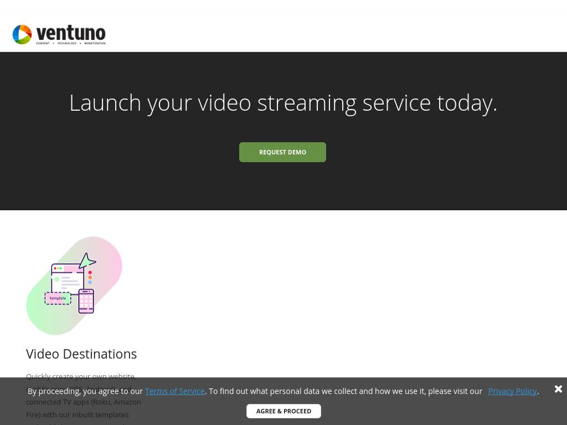This screenshot has width=567, height=425.
Task: Close the cookie consent banner with X
Action: 558,389
